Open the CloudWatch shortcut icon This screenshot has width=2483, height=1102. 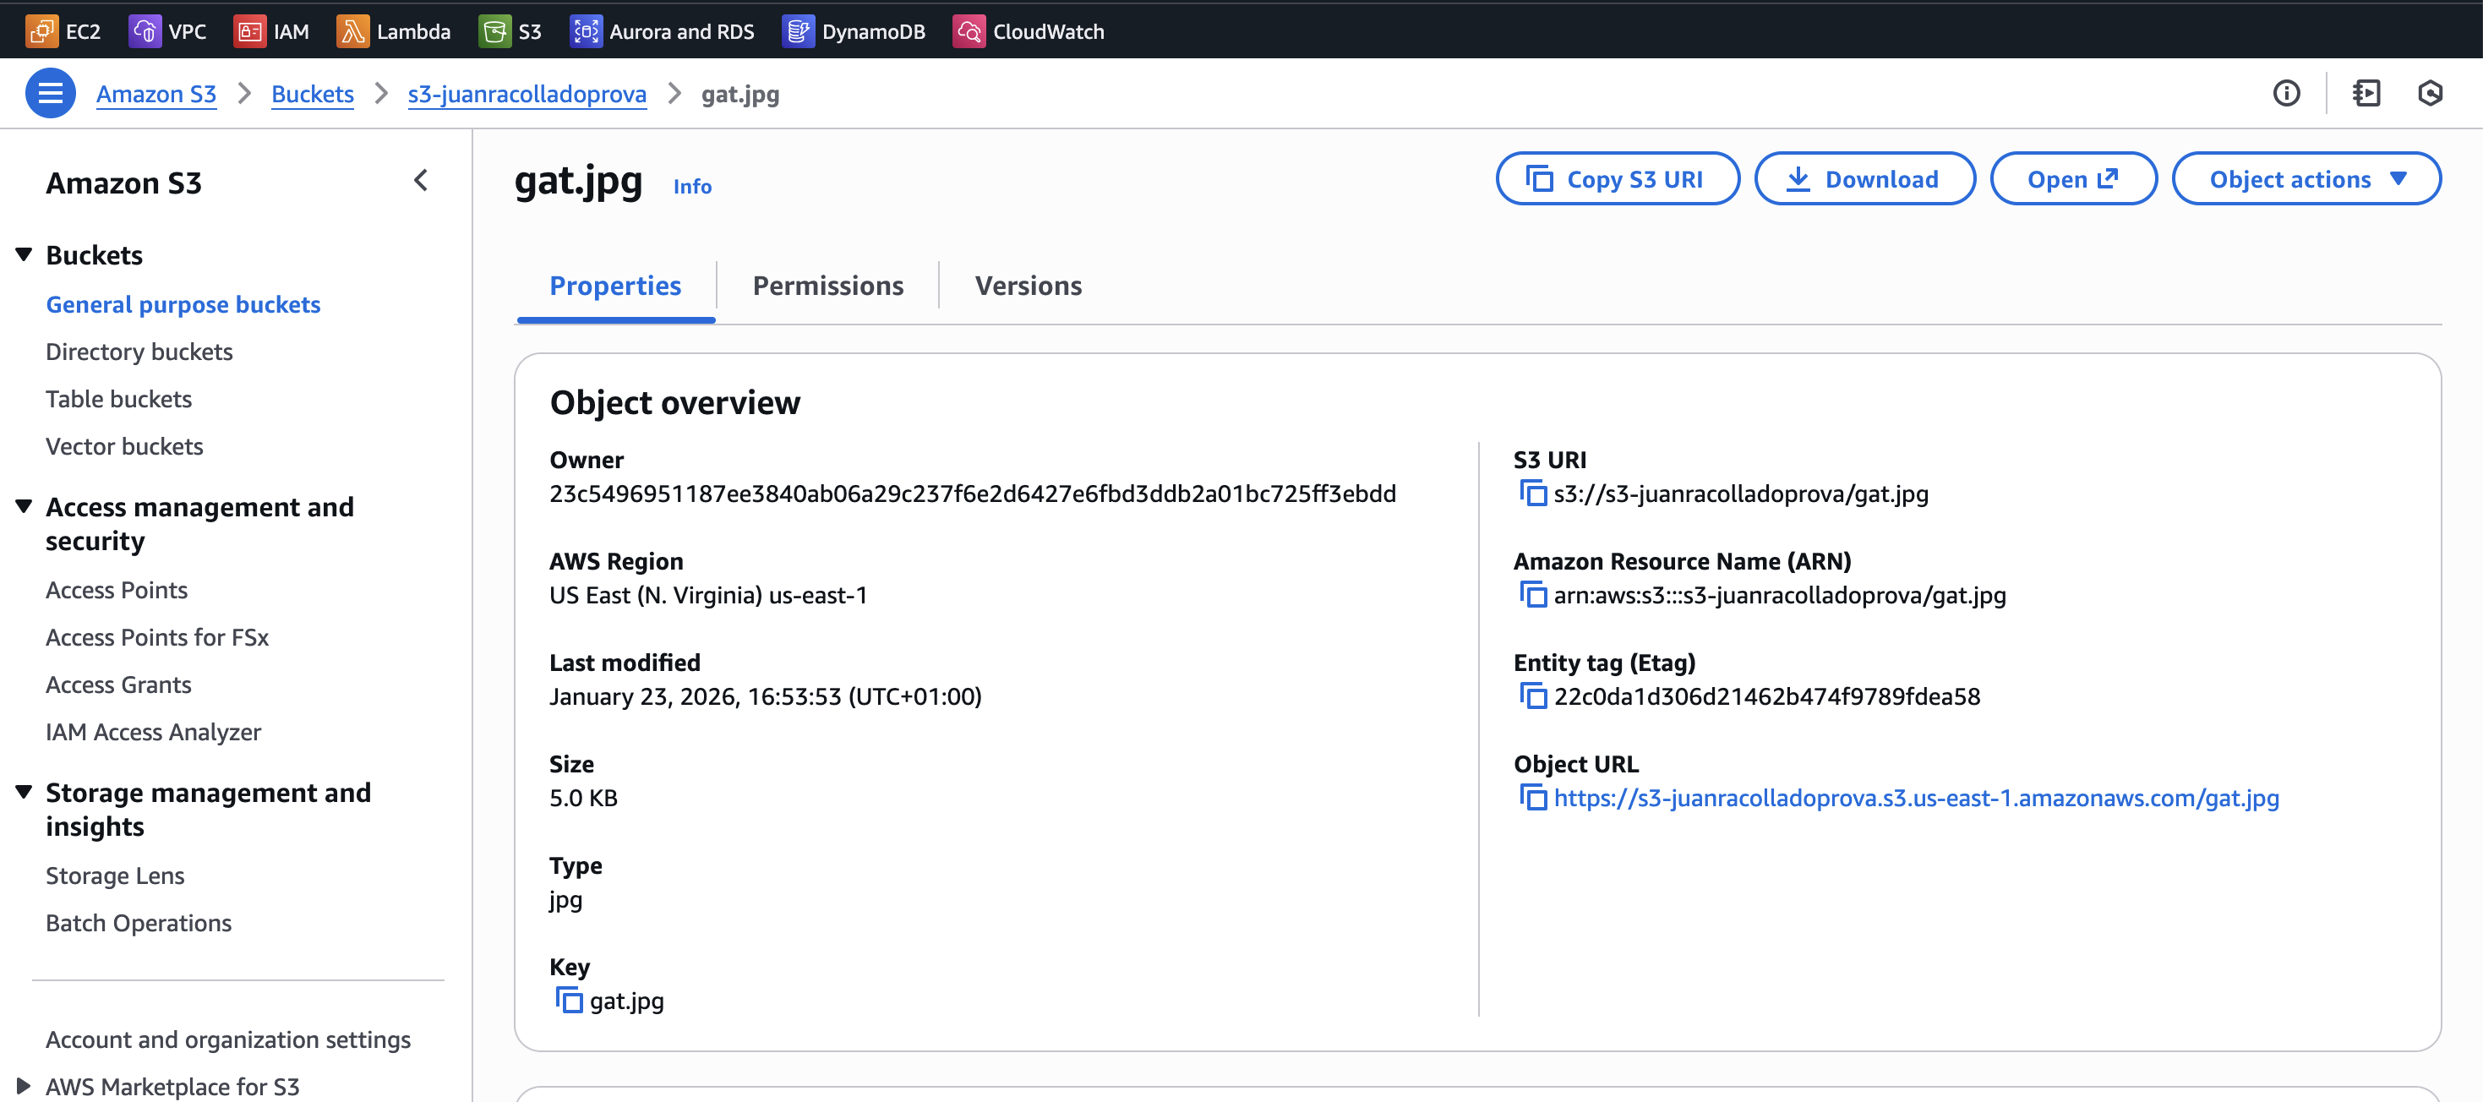[968, 31]
